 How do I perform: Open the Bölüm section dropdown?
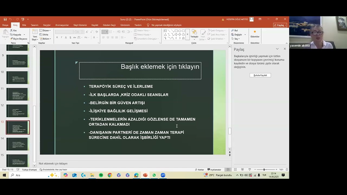point(45,39)
